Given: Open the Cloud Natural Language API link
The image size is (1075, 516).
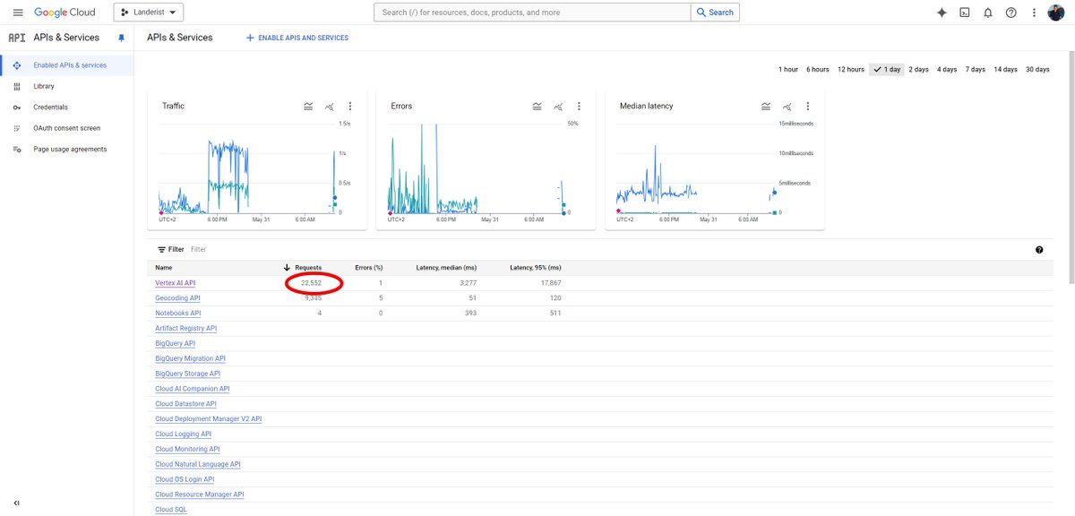Looking at the screenshot, I should pos(198,464).
